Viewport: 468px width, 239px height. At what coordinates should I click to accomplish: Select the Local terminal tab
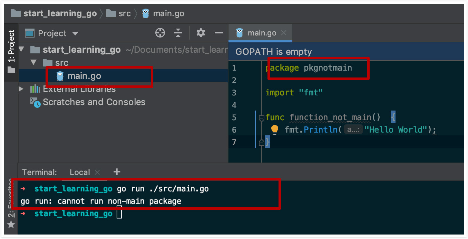pyautogui.click(x=80, y=172)
